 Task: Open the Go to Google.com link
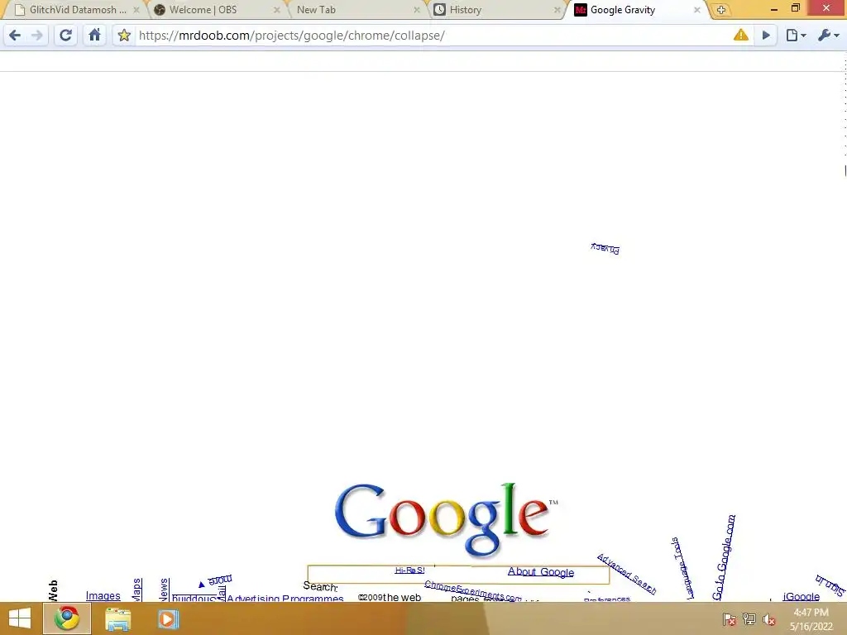point(724,557)
